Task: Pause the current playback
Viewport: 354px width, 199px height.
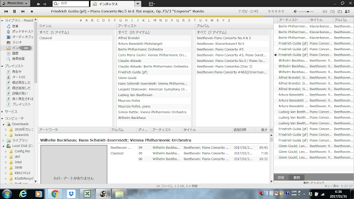Action: pos(14,11)
